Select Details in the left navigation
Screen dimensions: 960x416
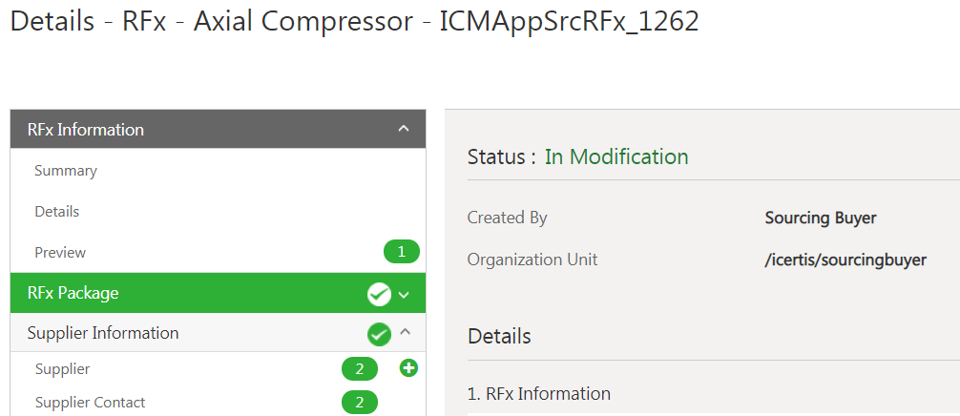(x=57, y=212)
